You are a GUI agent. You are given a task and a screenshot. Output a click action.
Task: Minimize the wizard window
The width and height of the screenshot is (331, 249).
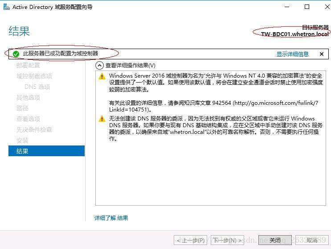pyautogui.click(x=287, y=7)
